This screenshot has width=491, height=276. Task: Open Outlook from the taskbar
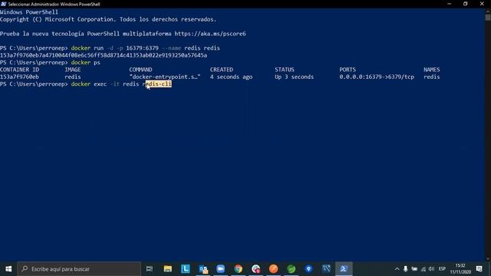203,269
